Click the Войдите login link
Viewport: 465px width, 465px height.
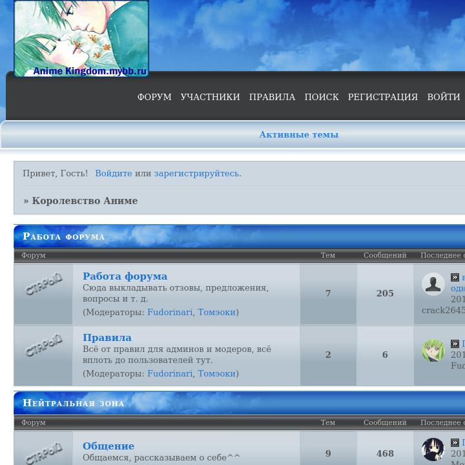(x=114, y=174)
